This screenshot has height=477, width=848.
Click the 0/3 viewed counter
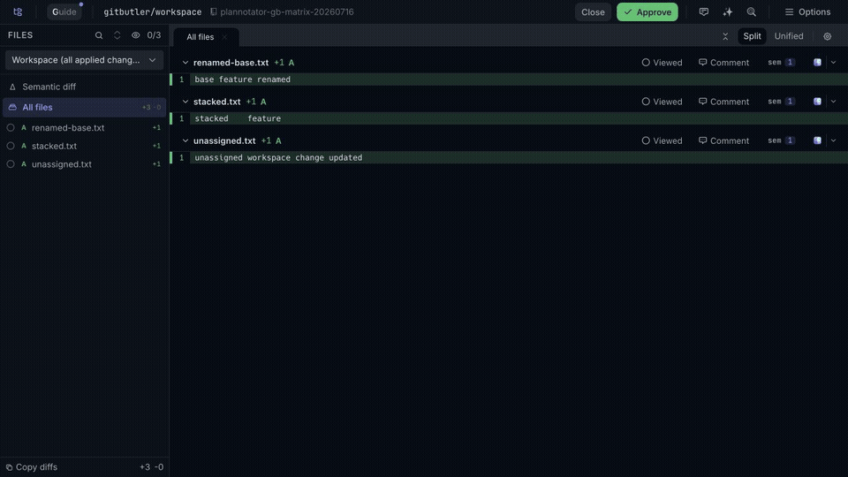click(x=154, y=35)
